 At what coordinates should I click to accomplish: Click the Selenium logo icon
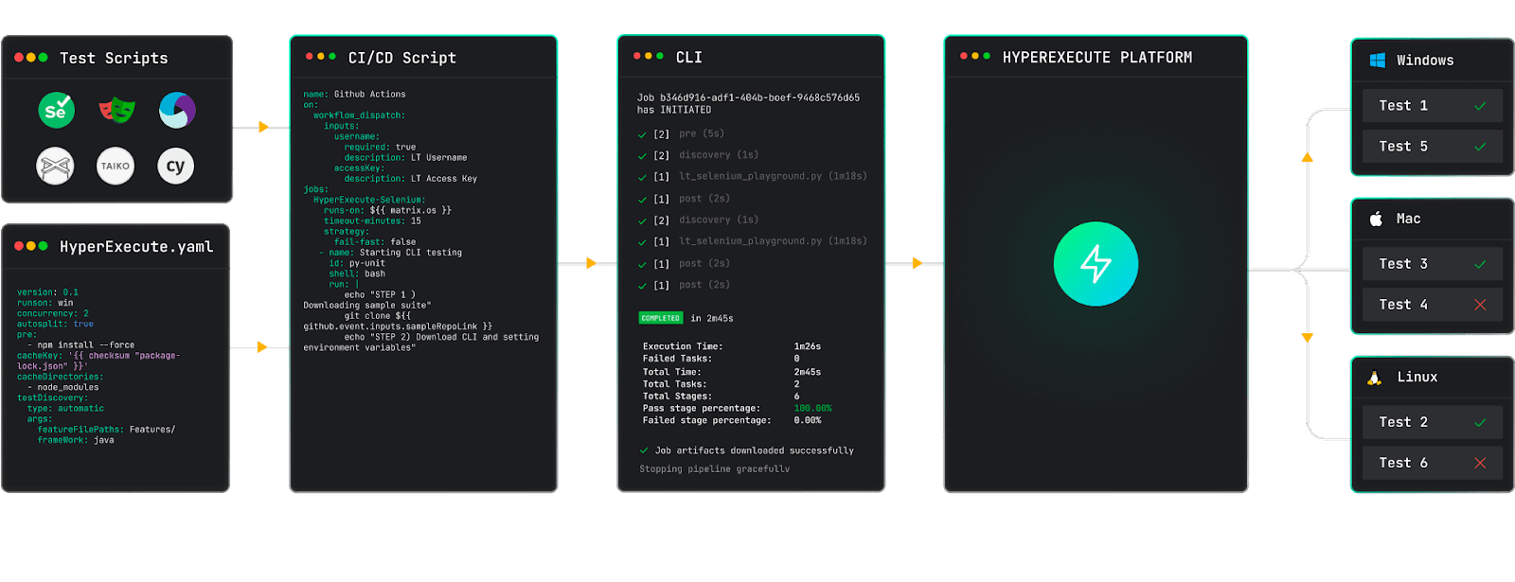tap(56, 111)
